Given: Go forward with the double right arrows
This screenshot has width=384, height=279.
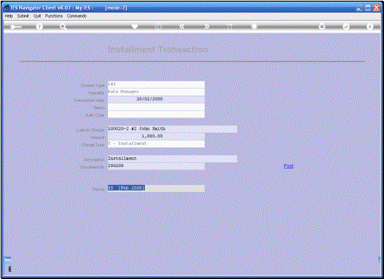Looking at the screenshot, I should click(x=207, y=26).
